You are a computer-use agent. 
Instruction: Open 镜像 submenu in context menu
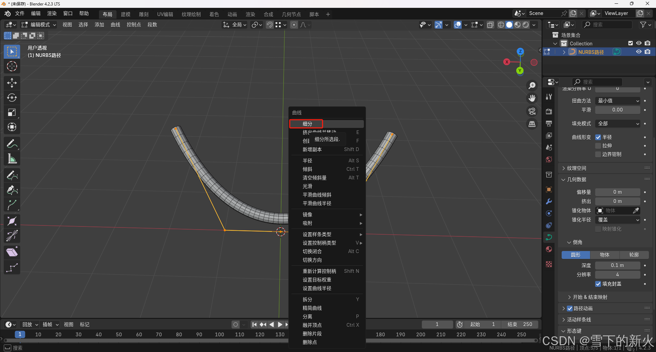click(326, 215)
